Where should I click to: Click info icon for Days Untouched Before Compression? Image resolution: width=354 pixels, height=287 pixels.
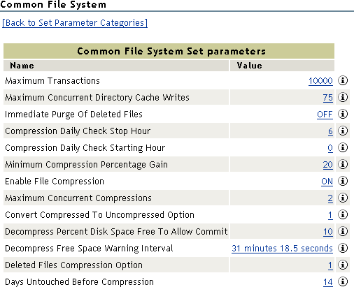343,281
